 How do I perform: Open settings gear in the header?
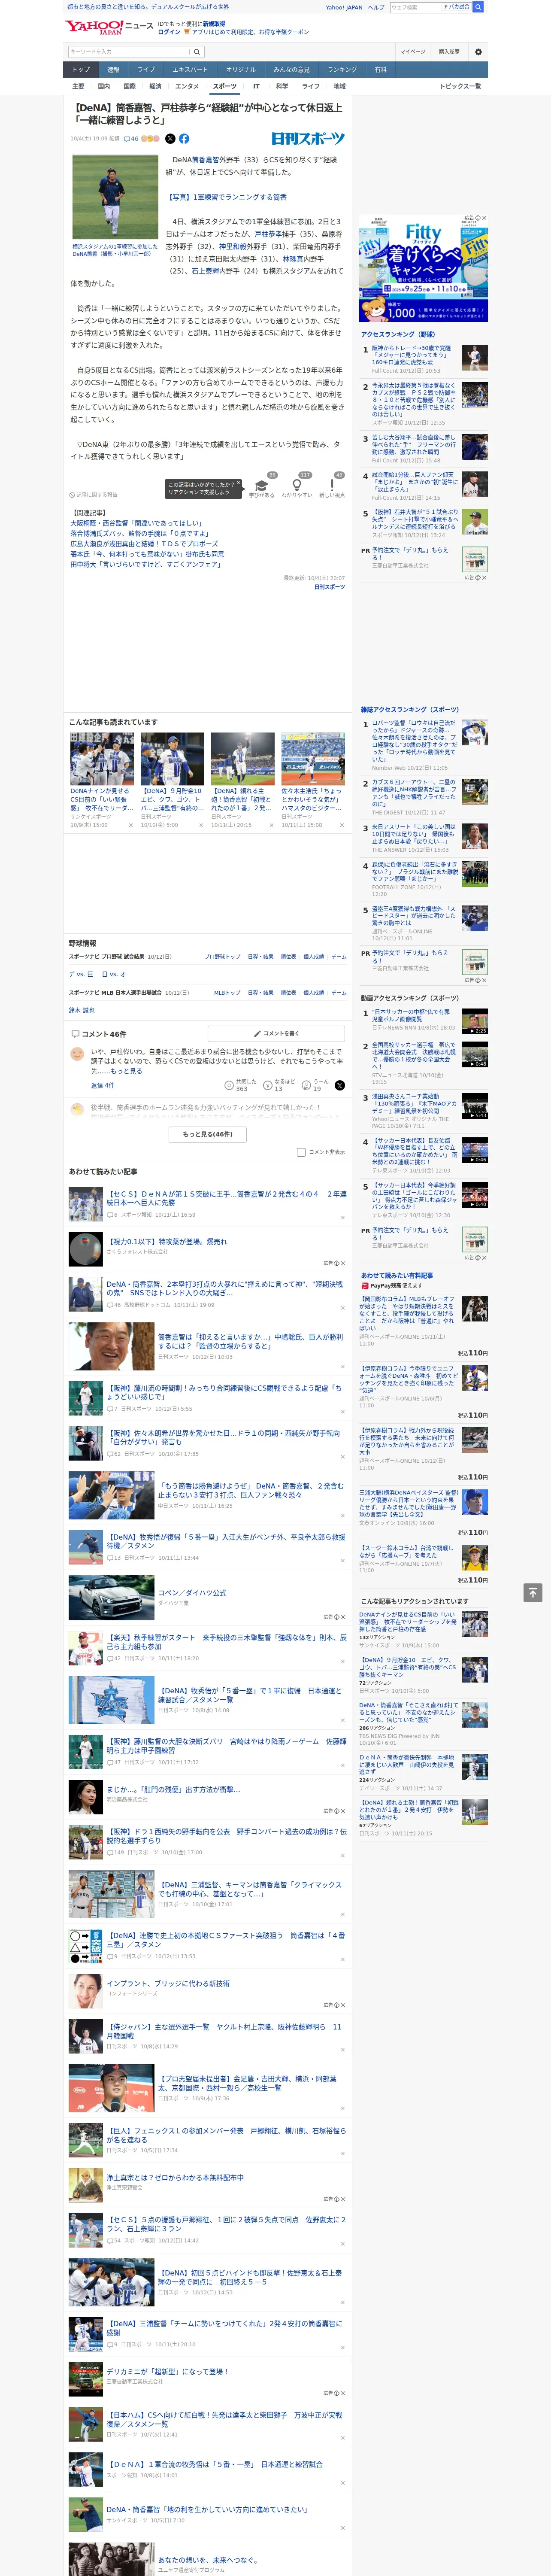[477, 51]
